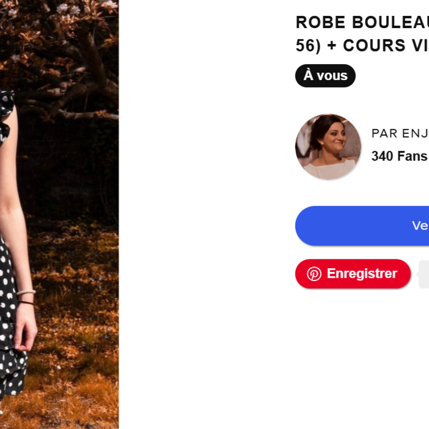
Task: Click the model's hand in photo
Action: [x=26, y=331]
